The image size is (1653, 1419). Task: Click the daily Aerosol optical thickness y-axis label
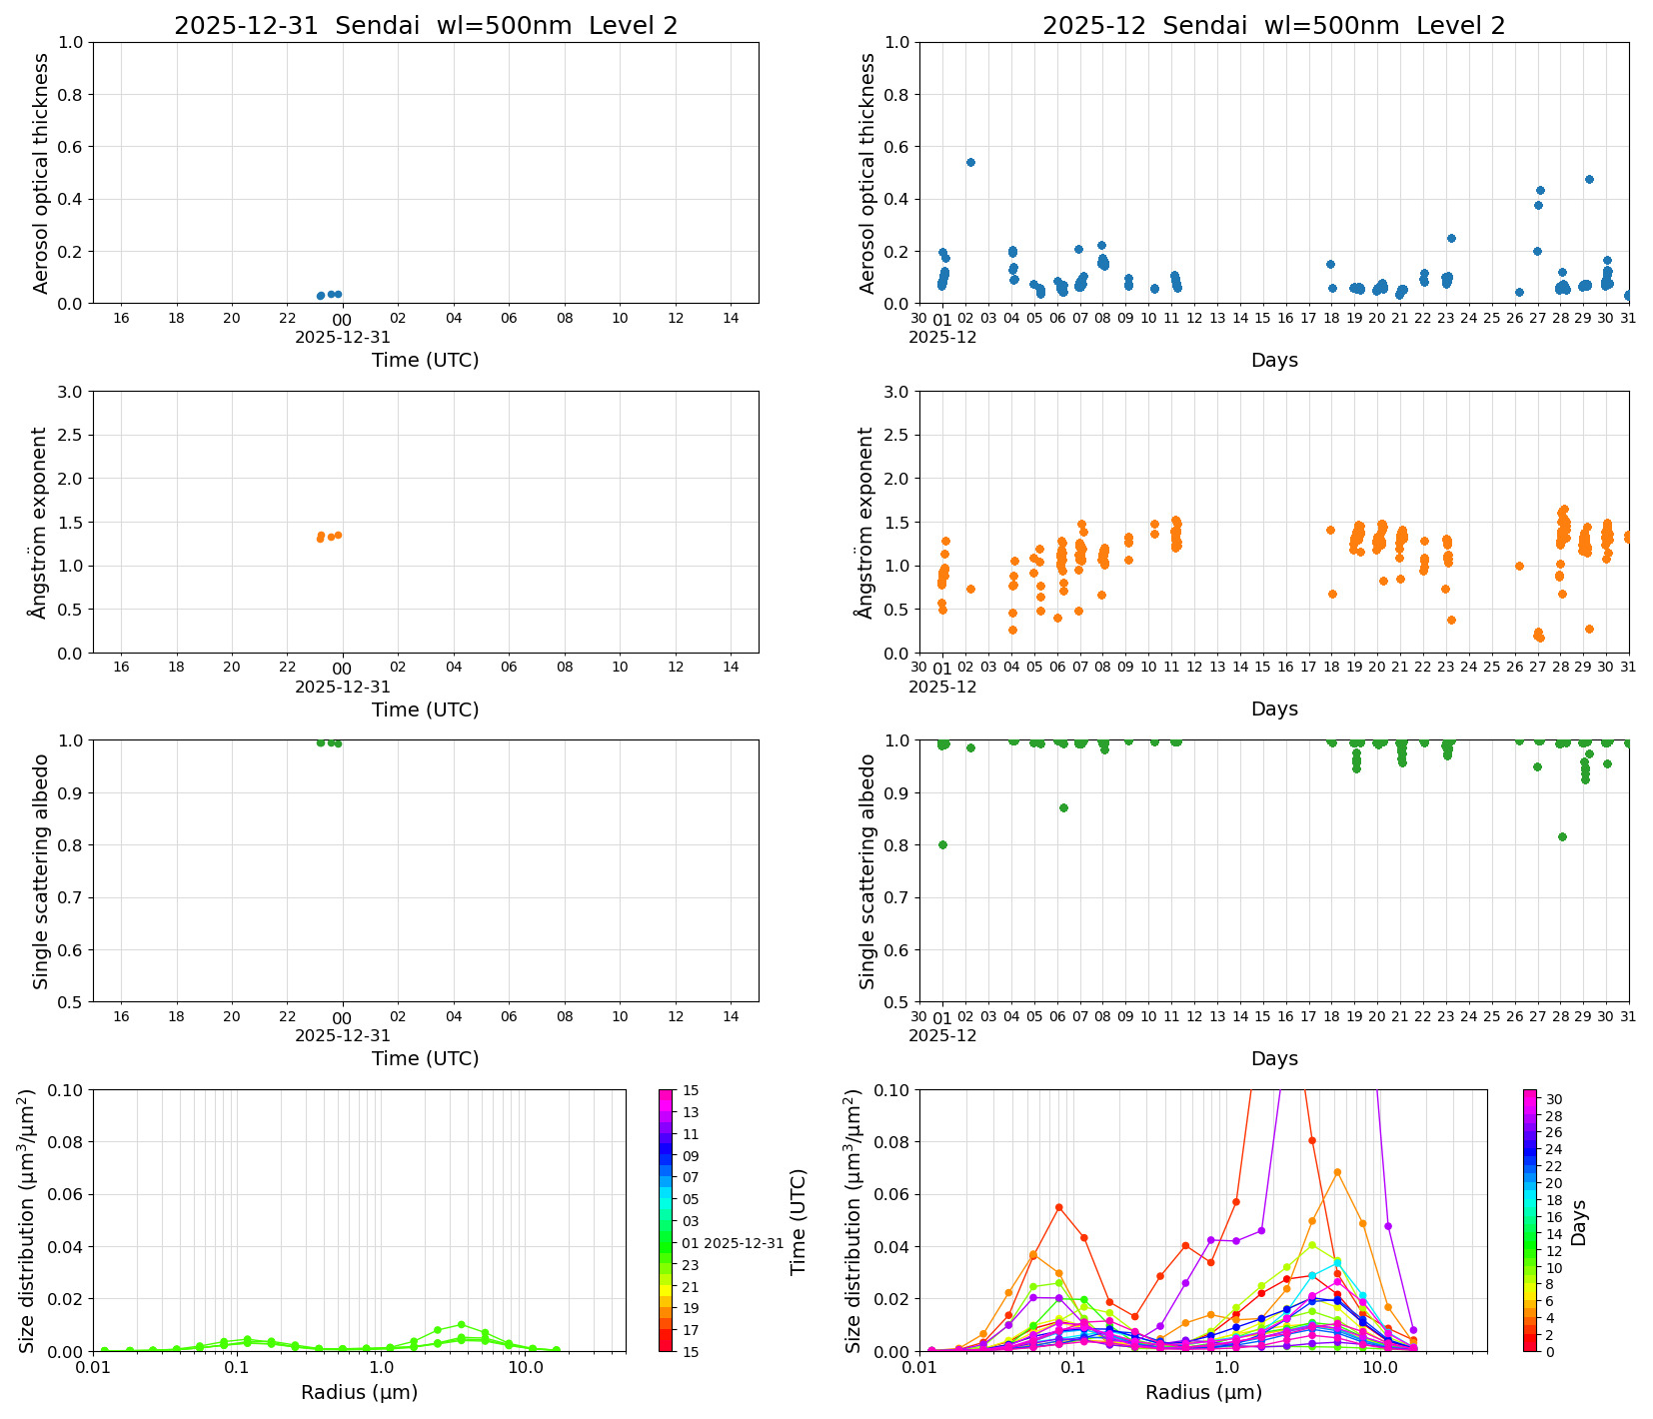tap(41, 173)
